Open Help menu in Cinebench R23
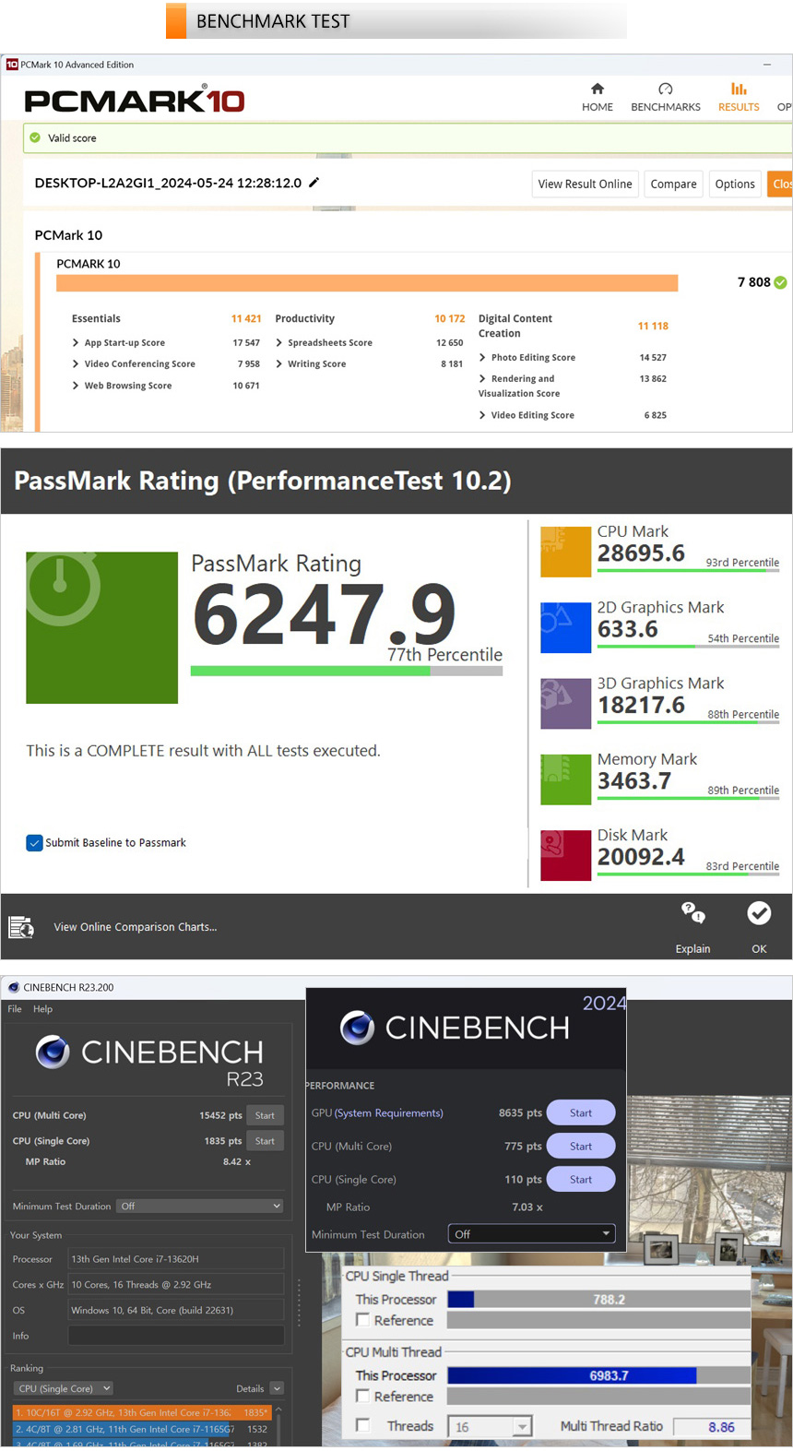This screenshot has height=1451, width=793. pyautogui.click(x=42, y=1009)
